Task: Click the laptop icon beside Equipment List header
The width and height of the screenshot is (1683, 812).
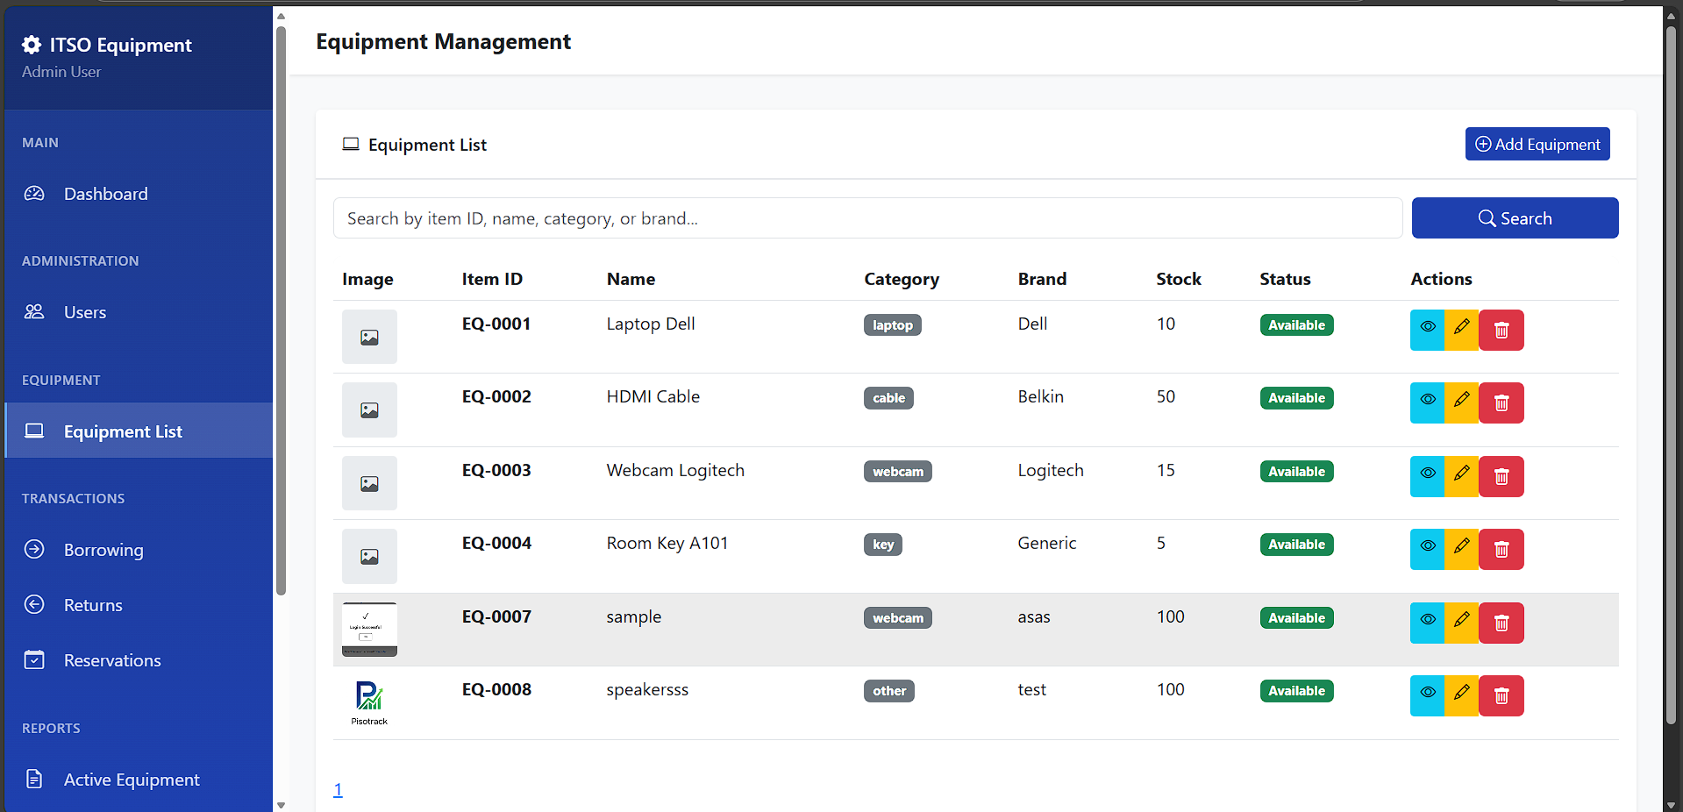Action: pos(351,144)
